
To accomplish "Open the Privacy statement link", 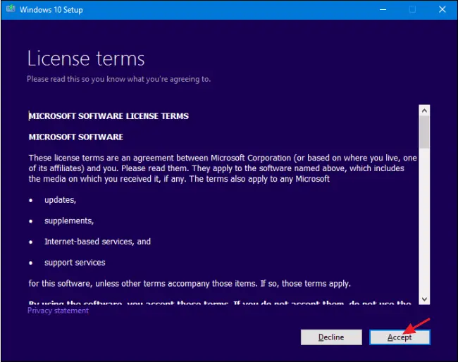I will (58, 311).
